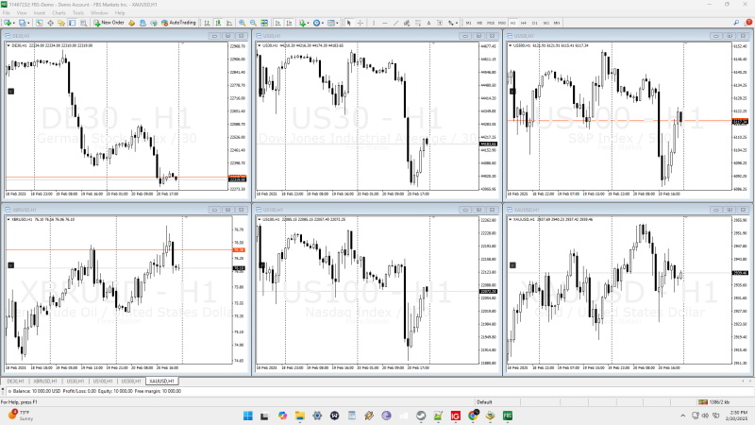Switch to the US30,H1 chart tab
The image size is (755, 425).
coord(75,382)
